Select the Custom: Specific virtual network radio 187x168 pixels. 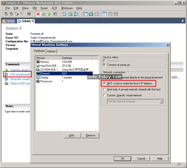pos(105,95)
